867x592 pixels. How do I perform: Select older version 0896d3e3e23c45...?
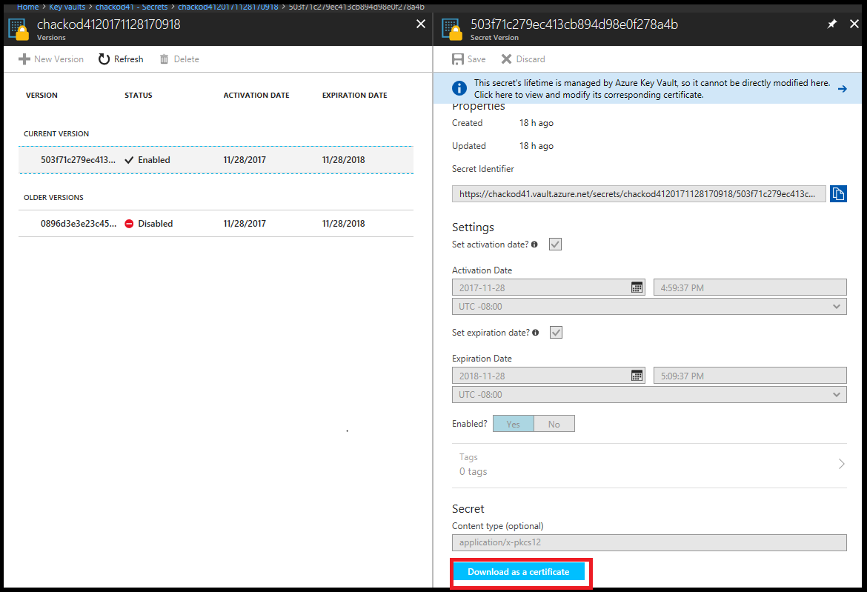coord(216,224)
